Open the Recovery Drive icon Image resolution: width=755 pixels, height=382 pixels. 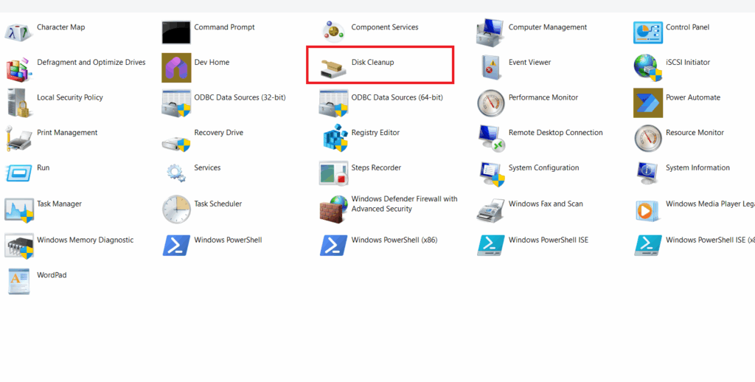click(x=176, y=142)
